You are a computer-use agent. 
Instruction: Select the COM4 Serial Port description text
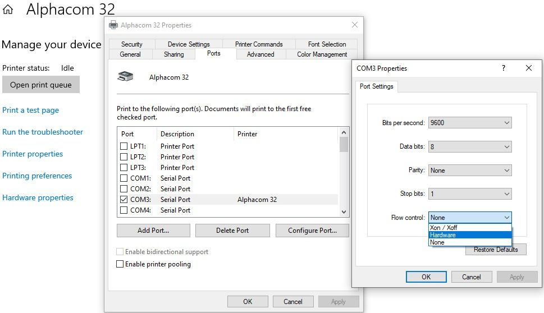[x=175, y=210]
